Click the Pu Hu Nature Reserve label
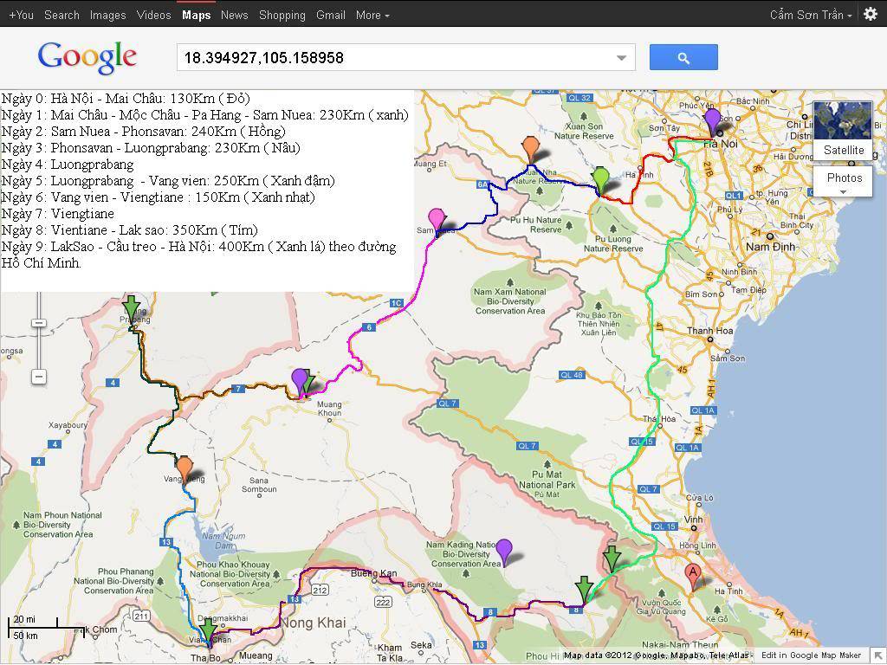This screenshot has width=887, height=665. [x=535, y=224]
